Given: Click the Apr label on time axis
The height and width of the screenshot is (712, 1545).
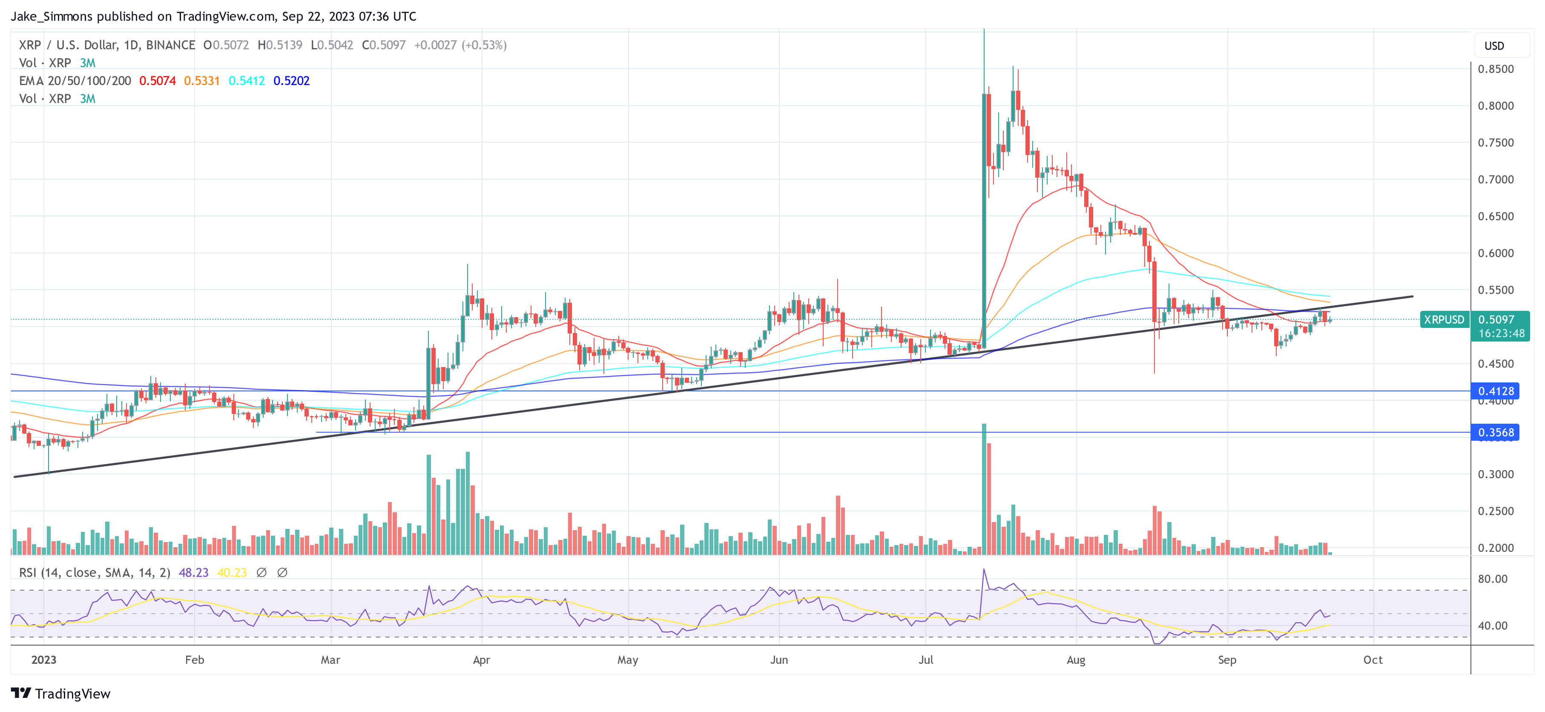Looking at the screenshot, I should point(482,660).
